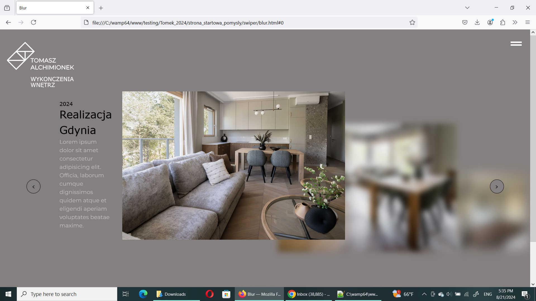Select the Blur browser tab
Image resolution: width=536 pixels, height=301 pixels.
click(50, 8)
